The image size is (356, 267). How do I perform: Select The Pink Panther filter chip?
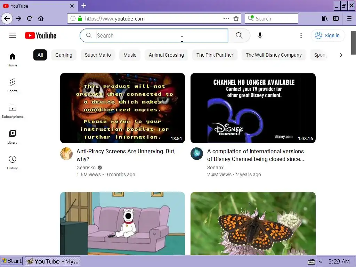tap(215, 55)
